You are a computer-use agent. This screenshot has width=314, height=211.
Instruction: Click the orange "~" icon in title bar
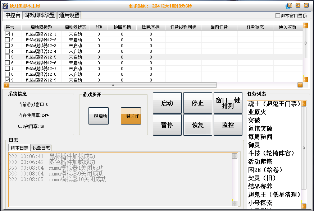[x=298, y=5]
